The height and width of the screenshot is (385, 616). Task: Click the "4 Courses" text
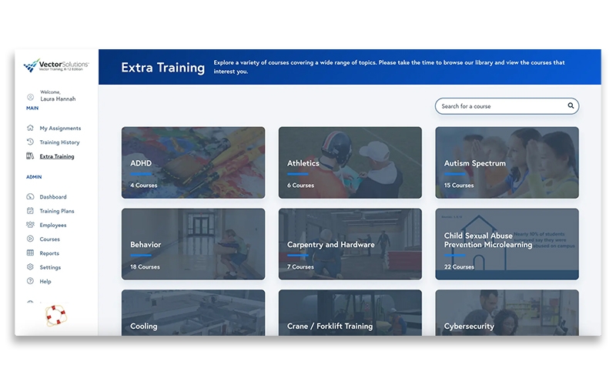tap(144, 185)
